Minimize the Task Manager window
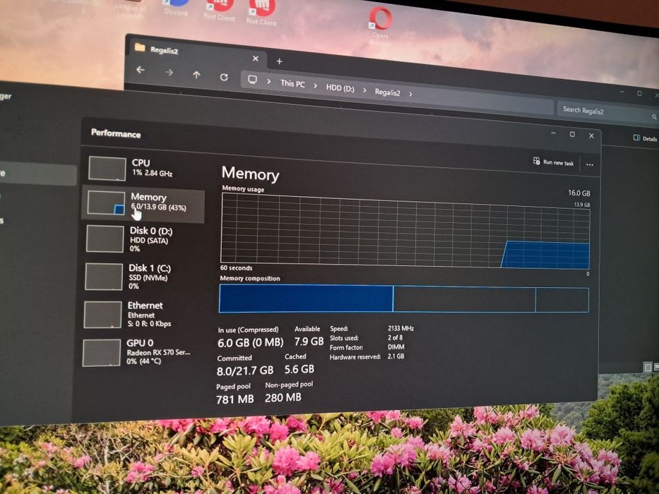Viewport: 659px width, 494px height. coord(554,133)
